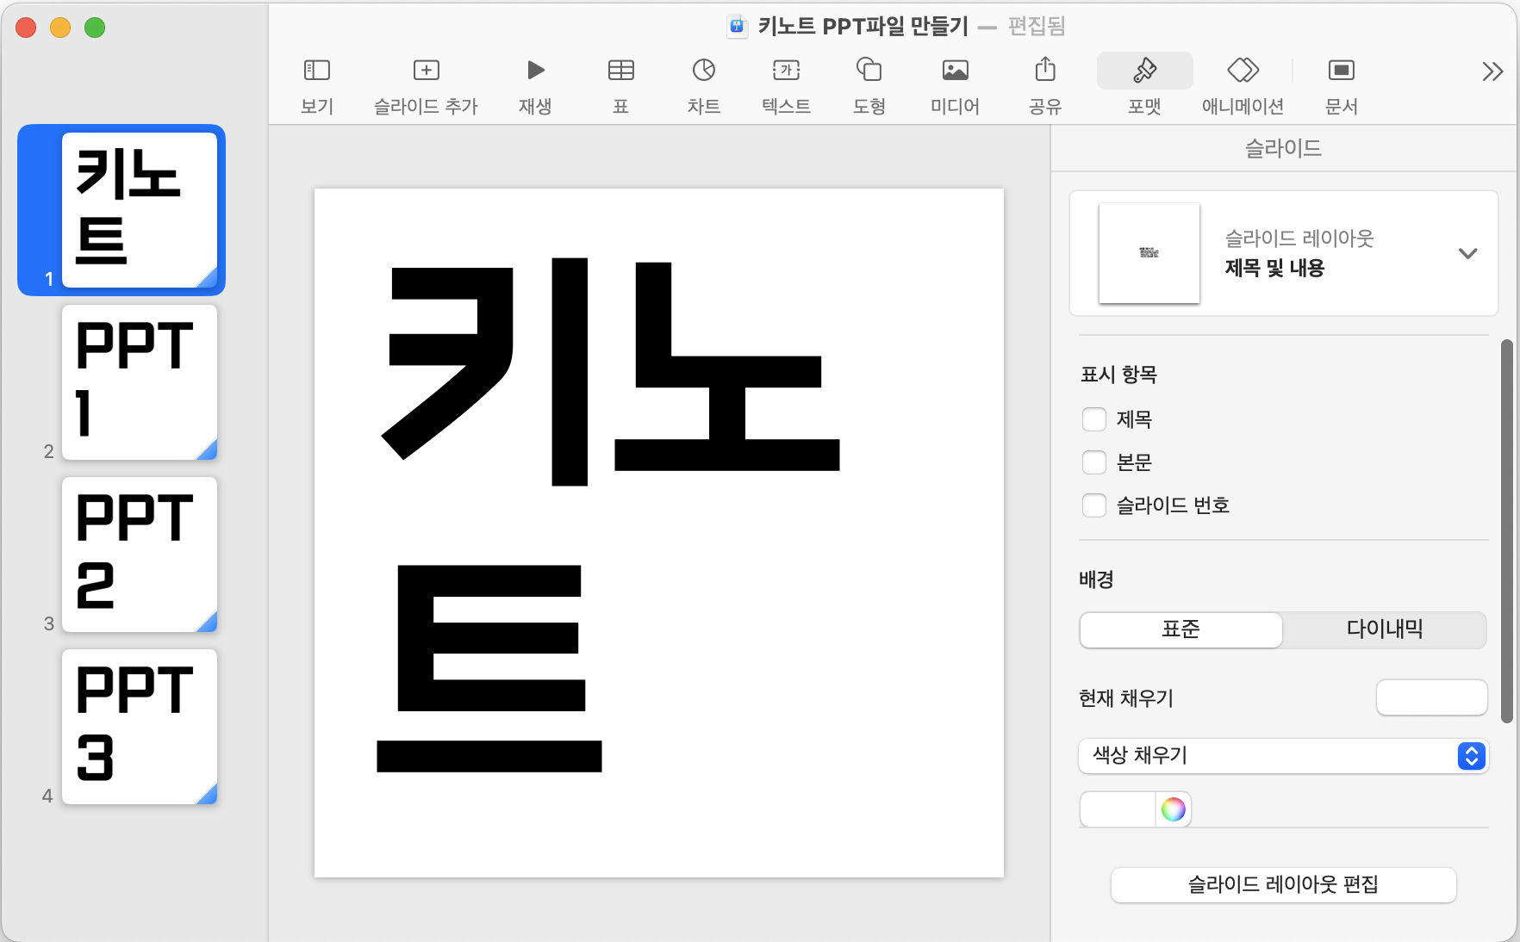
Task: Open the 미디어 media picker
Action: [x=955, y=86]
